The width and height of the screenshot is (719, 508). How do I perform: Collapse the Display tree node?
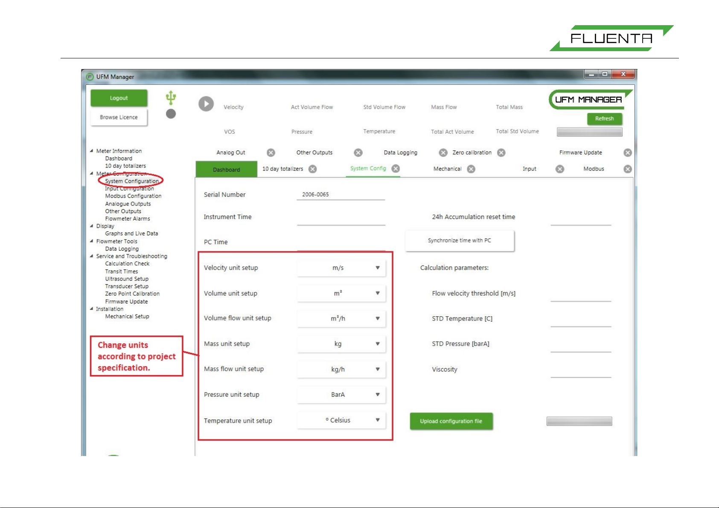[x=92, y=226]
